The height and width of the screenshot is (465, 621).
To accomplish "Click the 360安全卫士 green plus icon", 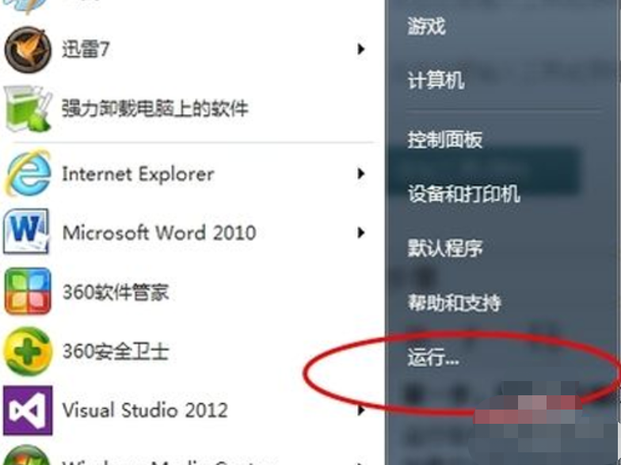I will 28,351.
